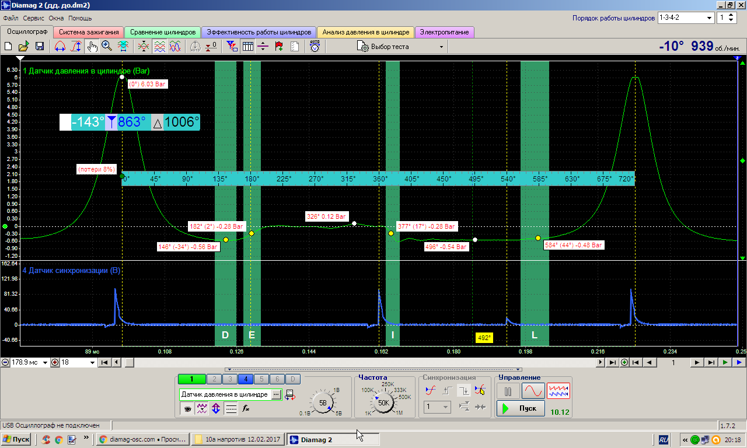Switch to the Система зажигания tab
The image size is (747, 448).
coord(89,32)
